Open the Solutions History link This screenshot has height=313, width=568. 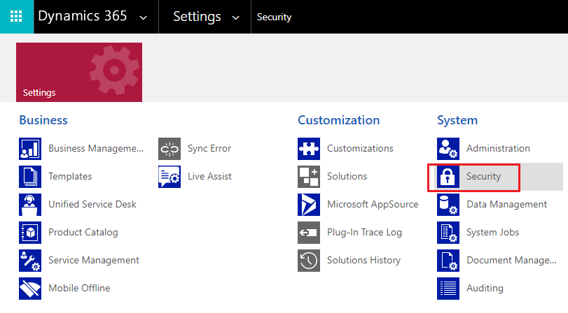[363, 260]
